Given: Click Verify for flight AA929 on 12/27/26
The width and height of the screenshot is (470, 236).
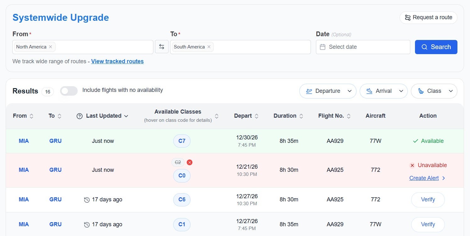Looking at the screenshot, I should [428, 224].
